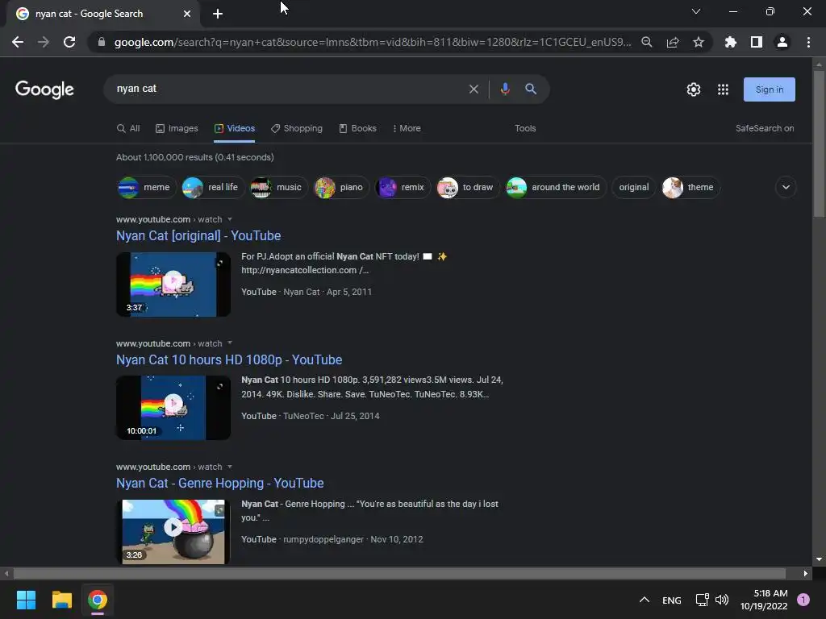
Task: Open the notification center badge
Action: [x=803, y=600]
